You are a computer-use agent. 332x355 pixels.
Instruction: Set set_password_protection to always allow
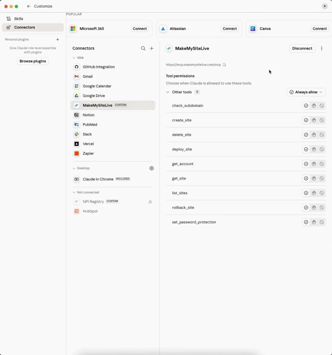click(306, 222)
